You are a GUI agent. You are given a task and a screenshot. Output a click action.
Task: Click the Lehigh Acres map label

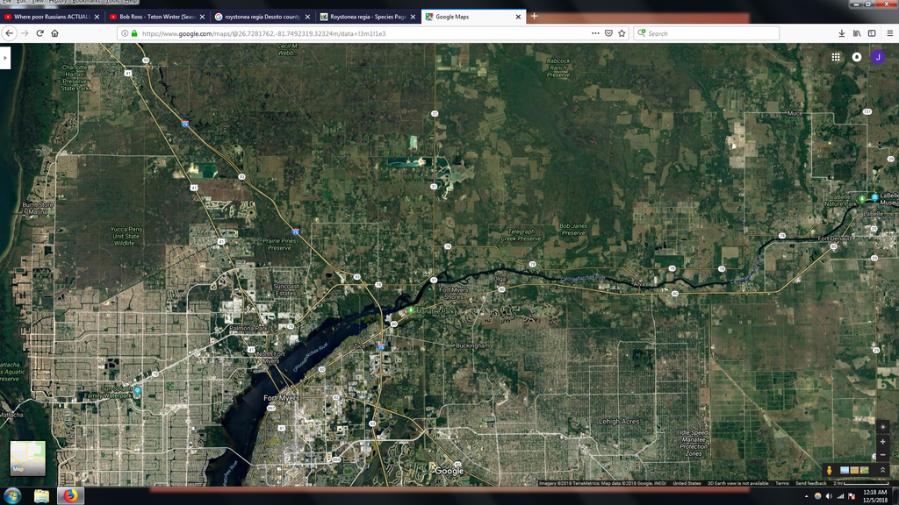click(x=619, y=422)
